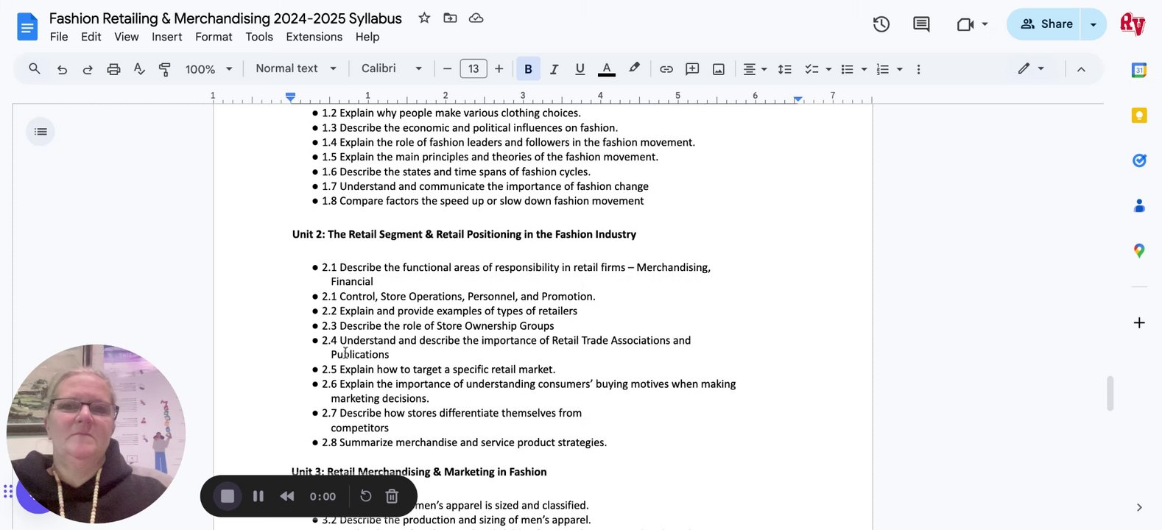Delete the recording with trash icon
Viewport: 1162px width, 530px height.
[392, 496]
